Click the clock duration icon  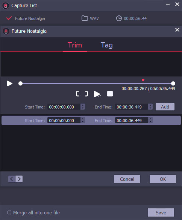[x=119, y=18]
